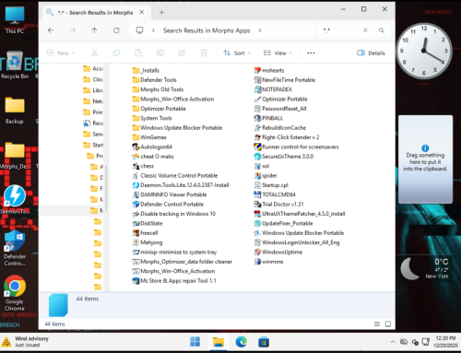Viewport: 461px width, 353px height.
Task: Select RebuildIconCache
Action: coord(280,127)
